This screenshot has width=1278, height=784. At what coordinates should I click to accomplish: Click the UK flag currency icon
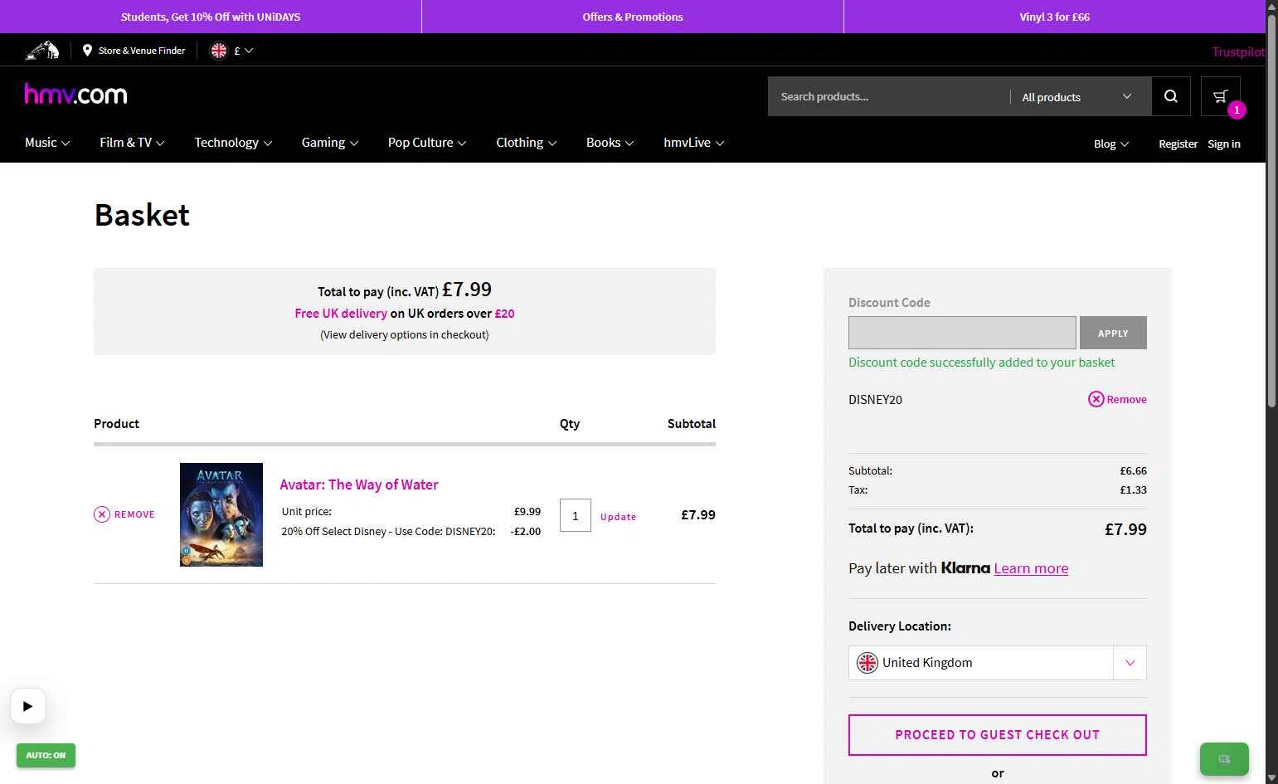[x=219, y=51]
